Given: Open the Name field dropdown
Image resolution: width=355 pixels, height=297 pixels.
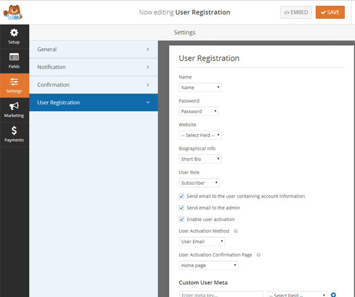Looking at the screenshot, I should pyautogui.click(x=200, y=87).
